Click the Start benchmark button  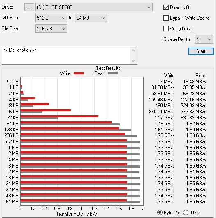(x=201, y=51)
